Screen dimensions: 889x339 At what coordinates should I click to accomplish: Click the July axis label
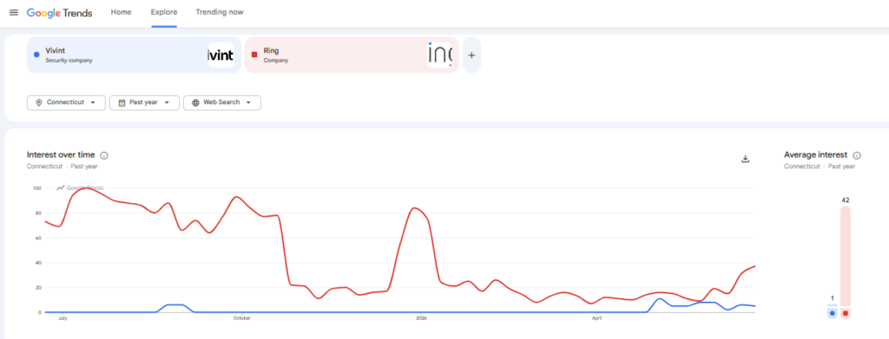(x=63, y=318)
